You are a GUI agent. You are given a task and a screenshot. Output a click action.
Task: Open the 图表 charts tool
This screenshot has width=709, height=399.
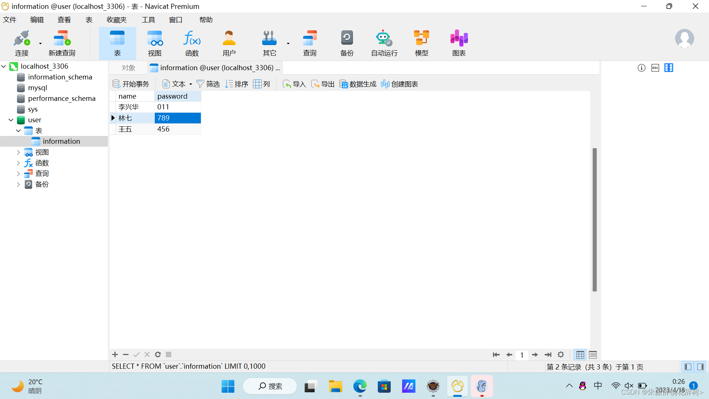[x=459, y=43]
